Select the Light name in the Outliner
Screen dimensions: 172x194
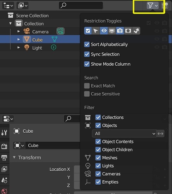37,48
